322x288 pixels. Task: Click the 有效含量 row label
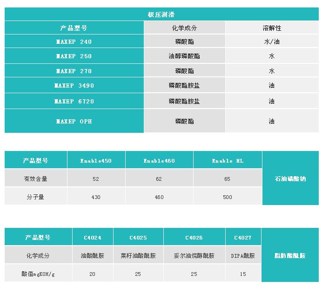(x=36, y=178)
